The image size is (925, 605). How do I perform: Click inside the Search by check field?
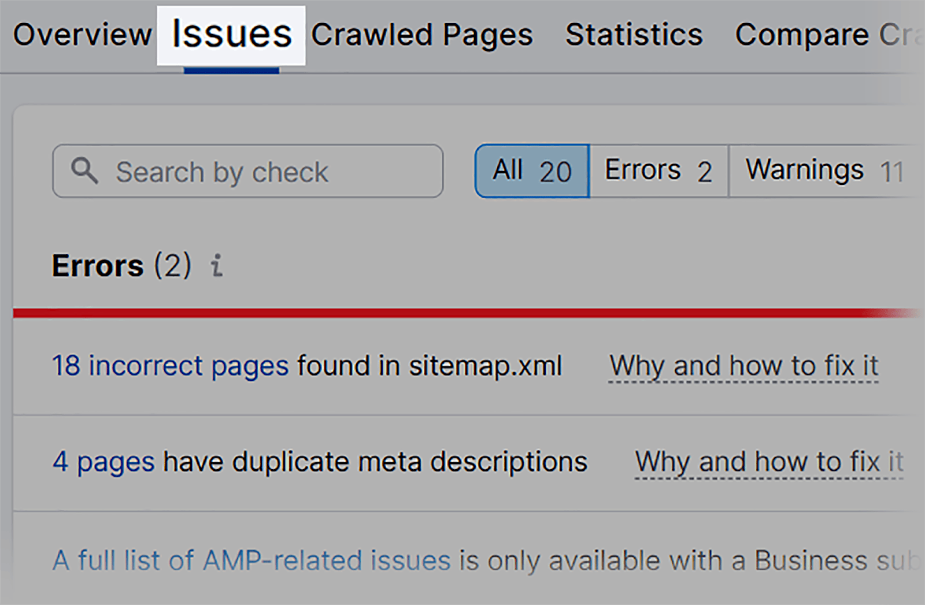click(x=249, y=171)
